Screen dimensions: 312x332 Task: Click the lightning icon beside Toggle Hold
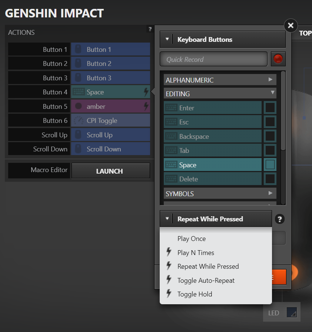point(169,294)
